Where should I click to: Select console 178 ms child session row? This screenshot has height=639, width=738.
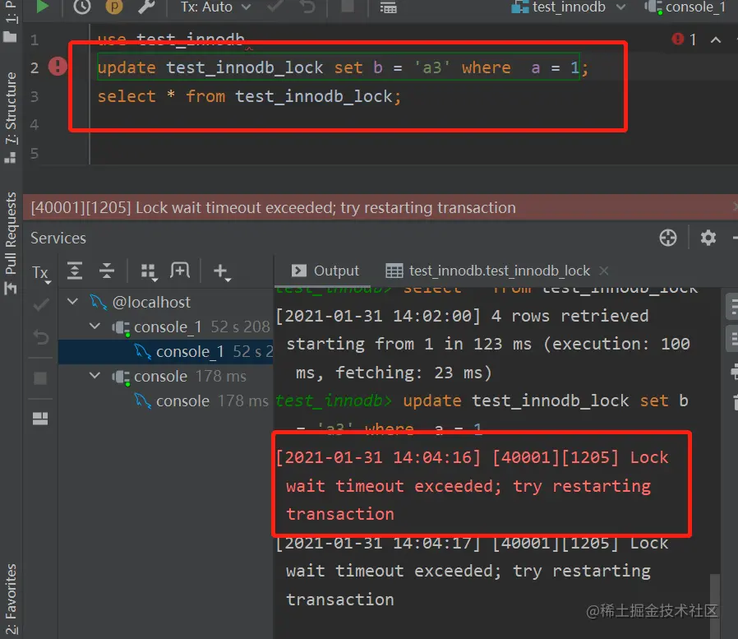click(x=166, y=401)
